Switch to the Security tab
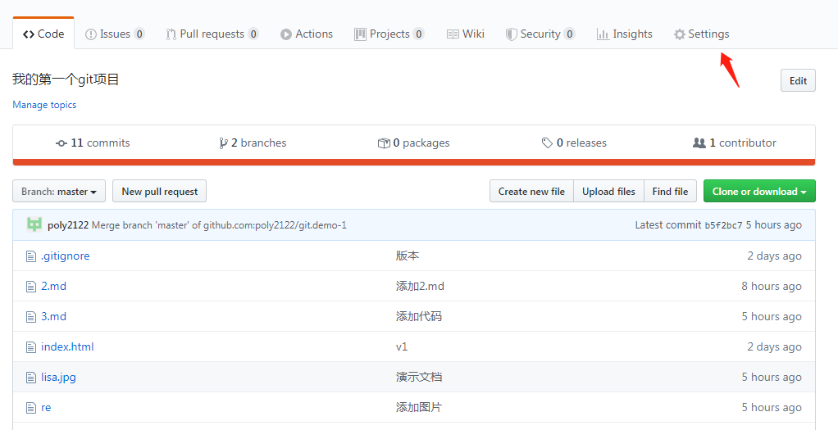Screen dimensions: 838x430 coord(540,34)
